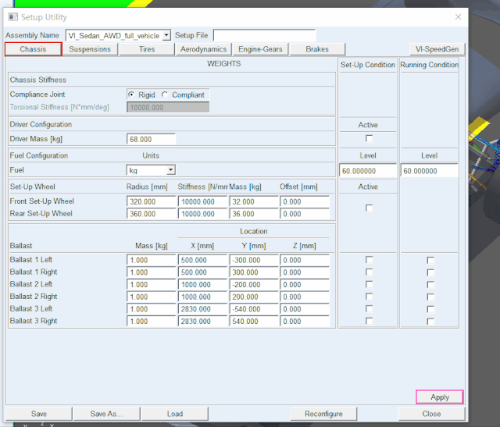Edit the Rear Set-Up Wheel radius
This screenshot has width=500, height=427.
click(151, 214)
